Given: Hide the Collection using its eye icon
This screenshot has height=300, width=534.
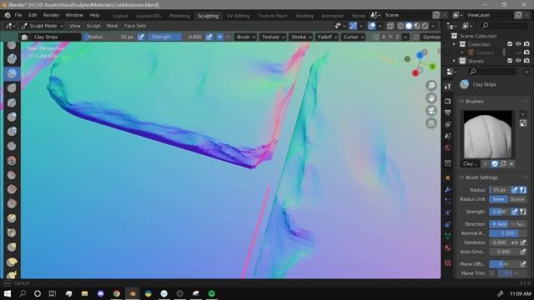Looking at the screenshot, I should tap(518, 44).
